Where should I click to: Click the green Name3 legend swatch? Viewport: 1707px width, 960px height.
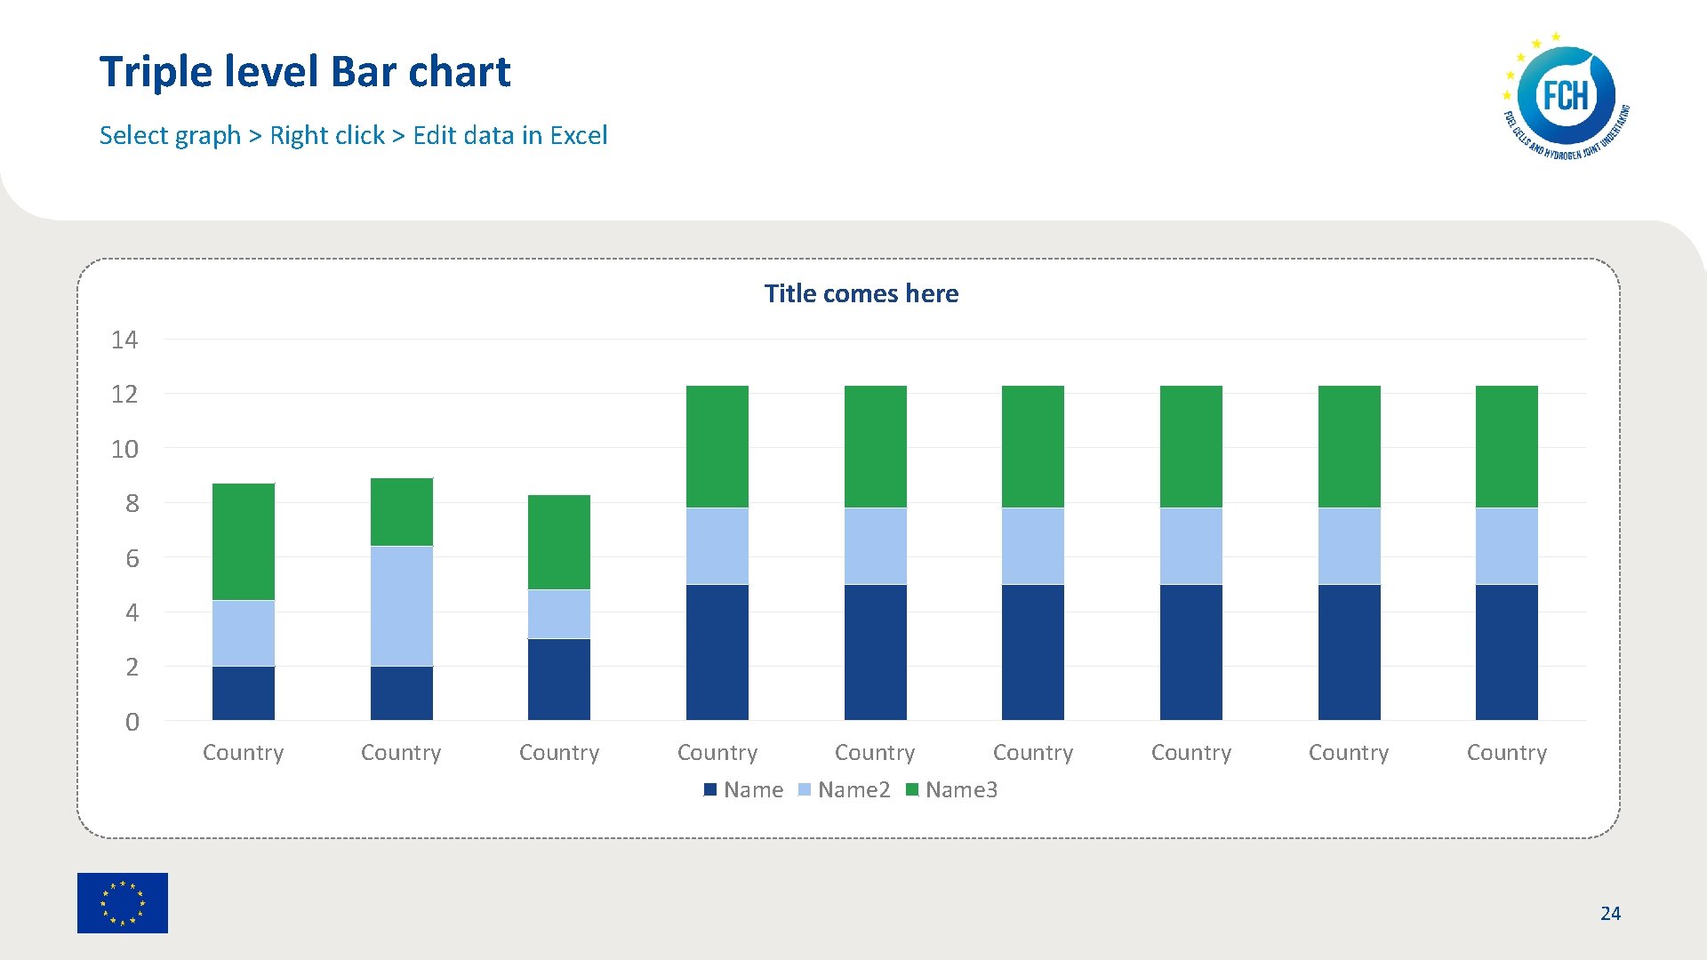point(911,789)
